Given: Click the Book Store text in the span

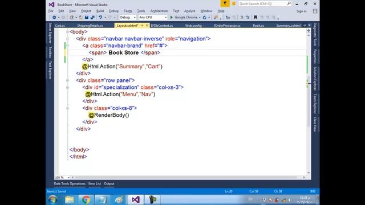Looking at the screenshot, I should [x=124, y=52].
